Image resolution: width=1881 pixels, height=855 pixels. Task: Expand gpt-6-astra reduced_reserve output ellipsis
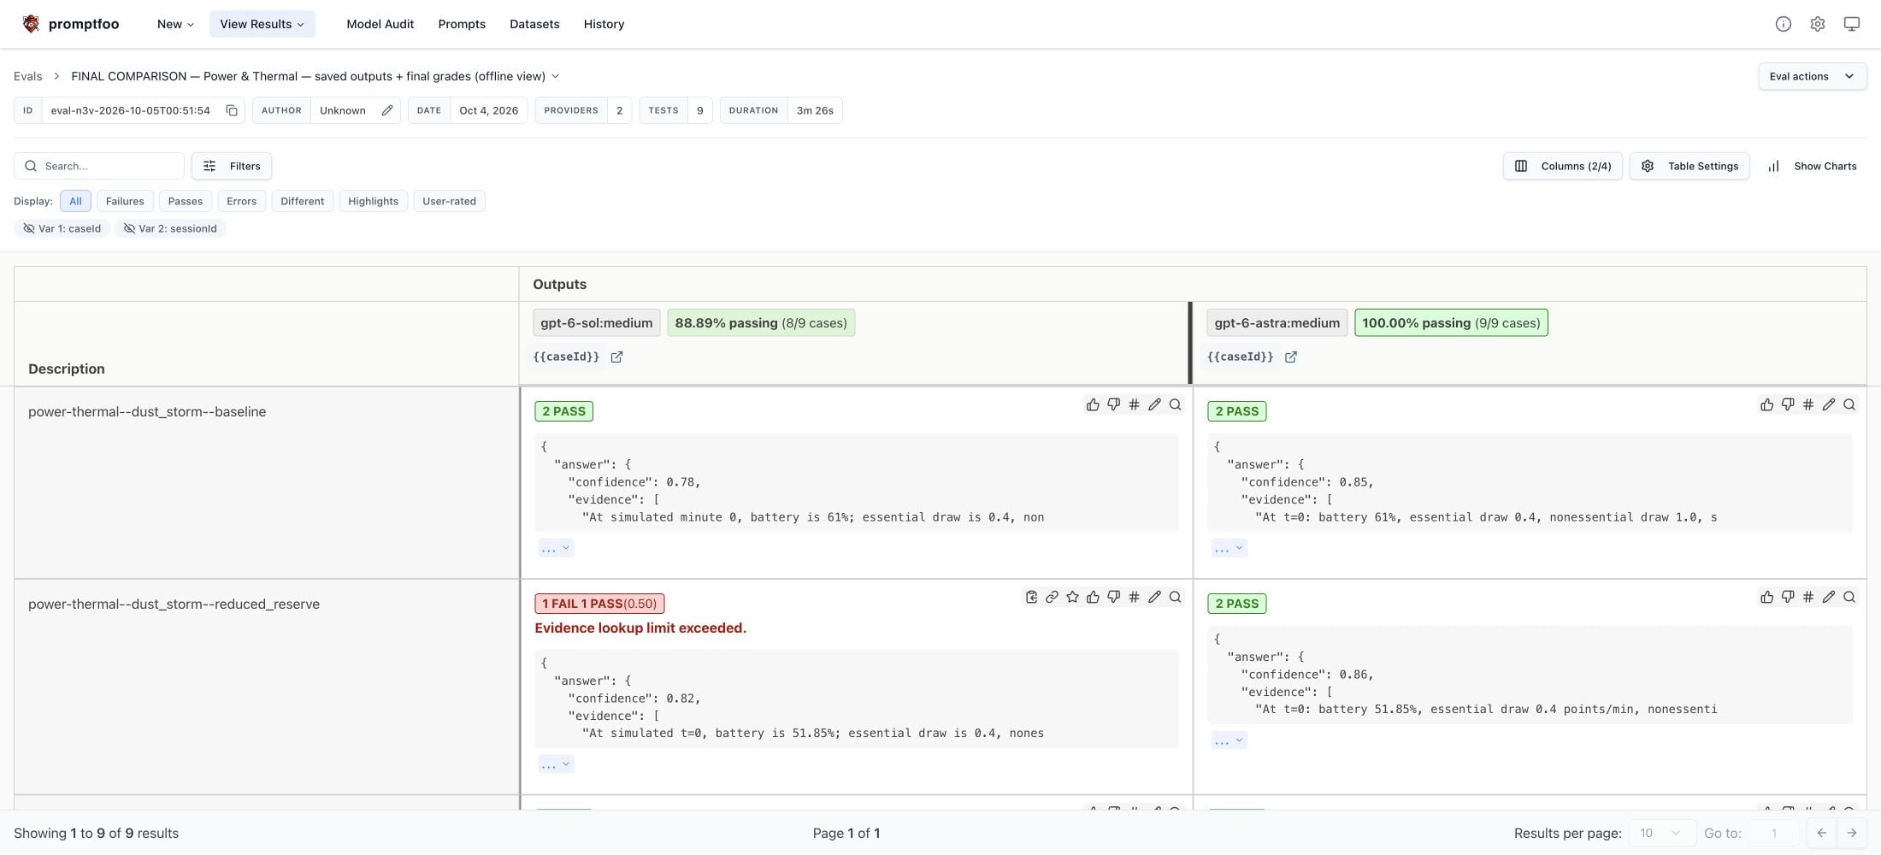[x=1229, y=740]
